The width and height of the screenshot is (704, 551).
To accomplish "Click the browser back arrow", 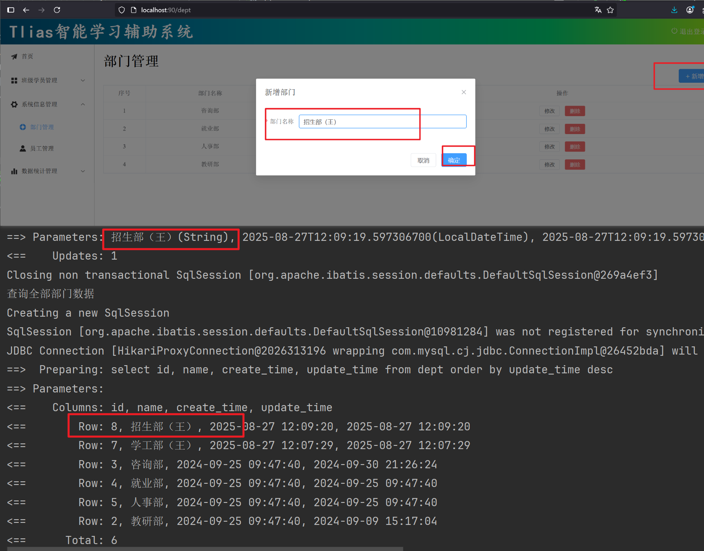I will click(26, 10).
